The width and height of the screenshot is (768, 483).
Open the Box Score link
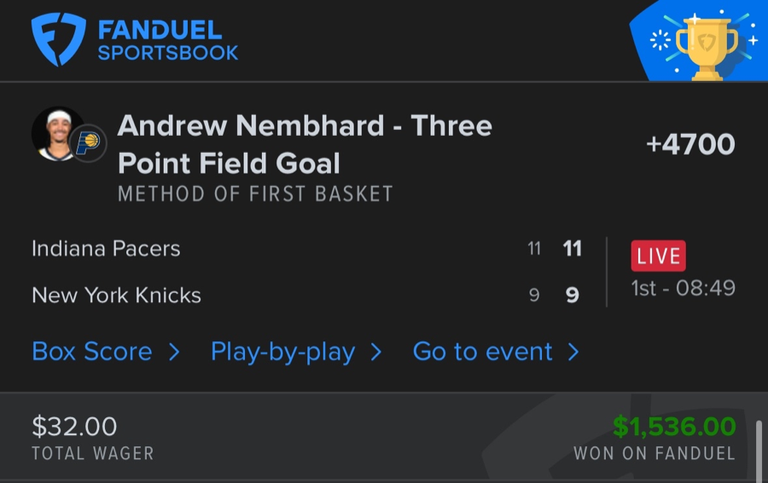pyautogui.click(x=92, y=352)
